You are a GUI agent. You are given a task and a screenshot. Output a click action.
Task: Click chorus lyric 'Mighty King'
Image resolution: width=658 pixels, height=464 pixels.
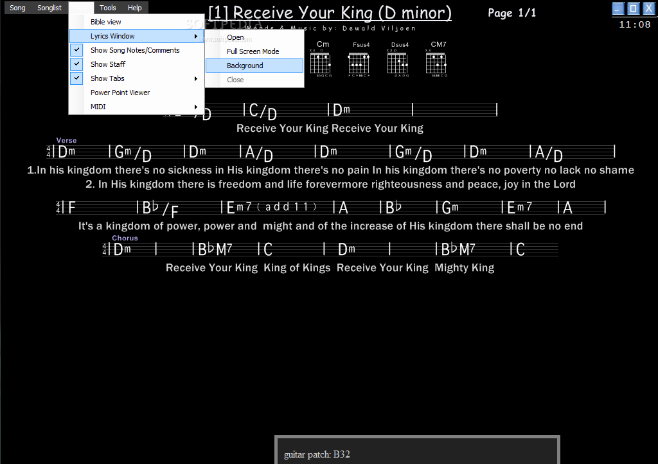tap(464, 267)
